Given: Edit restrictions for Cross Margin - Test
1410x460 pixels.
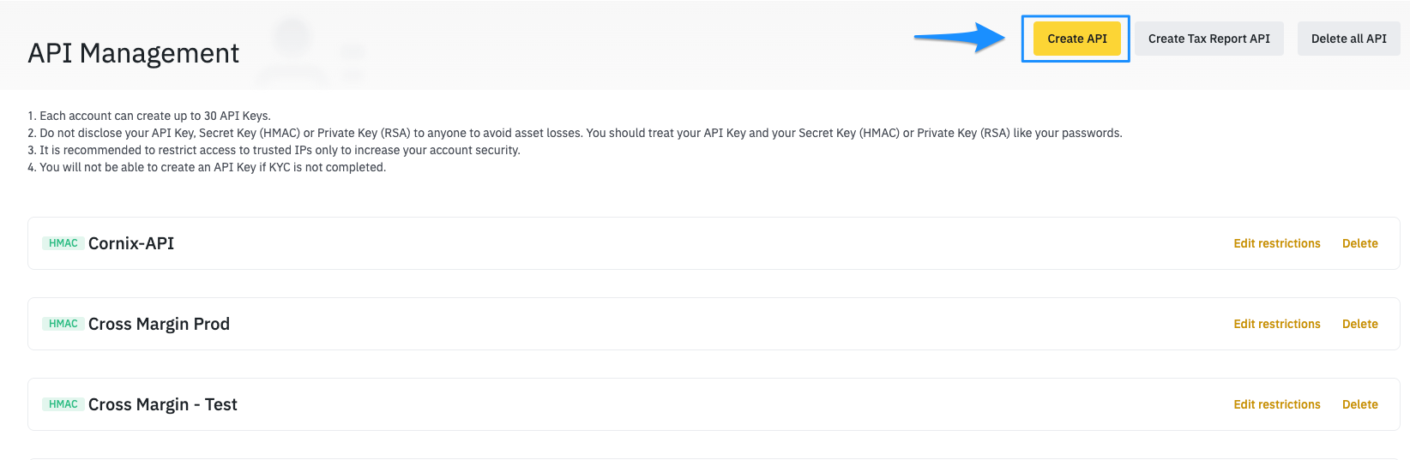Looking at the screenshot, I should click(1276, 404).
